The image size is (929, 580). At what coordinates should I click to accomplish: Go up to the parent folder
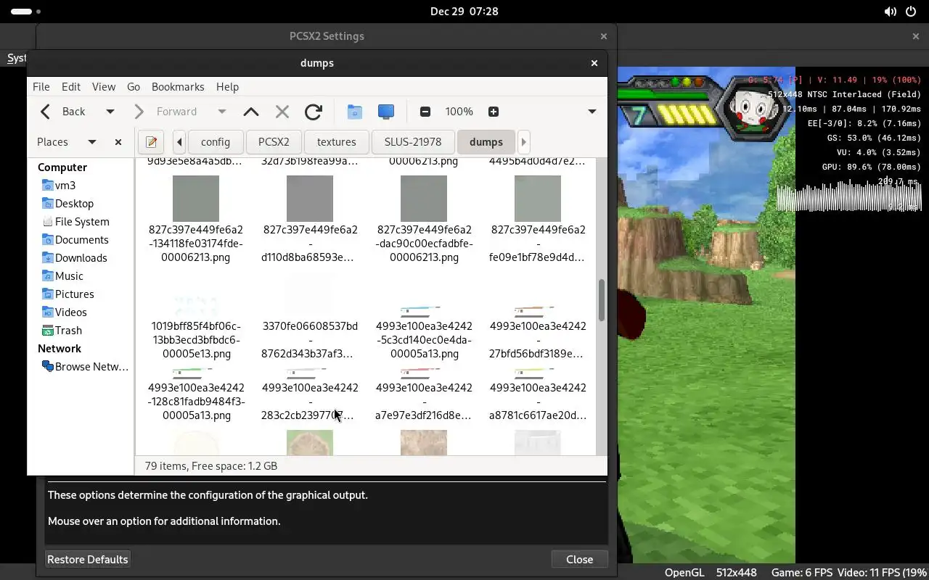point(251,112)
